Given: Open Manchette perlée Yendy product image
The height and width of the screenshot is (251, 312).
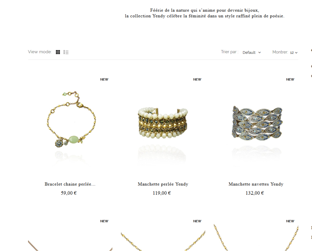Looking at the screenshot, I should (163, 127).
